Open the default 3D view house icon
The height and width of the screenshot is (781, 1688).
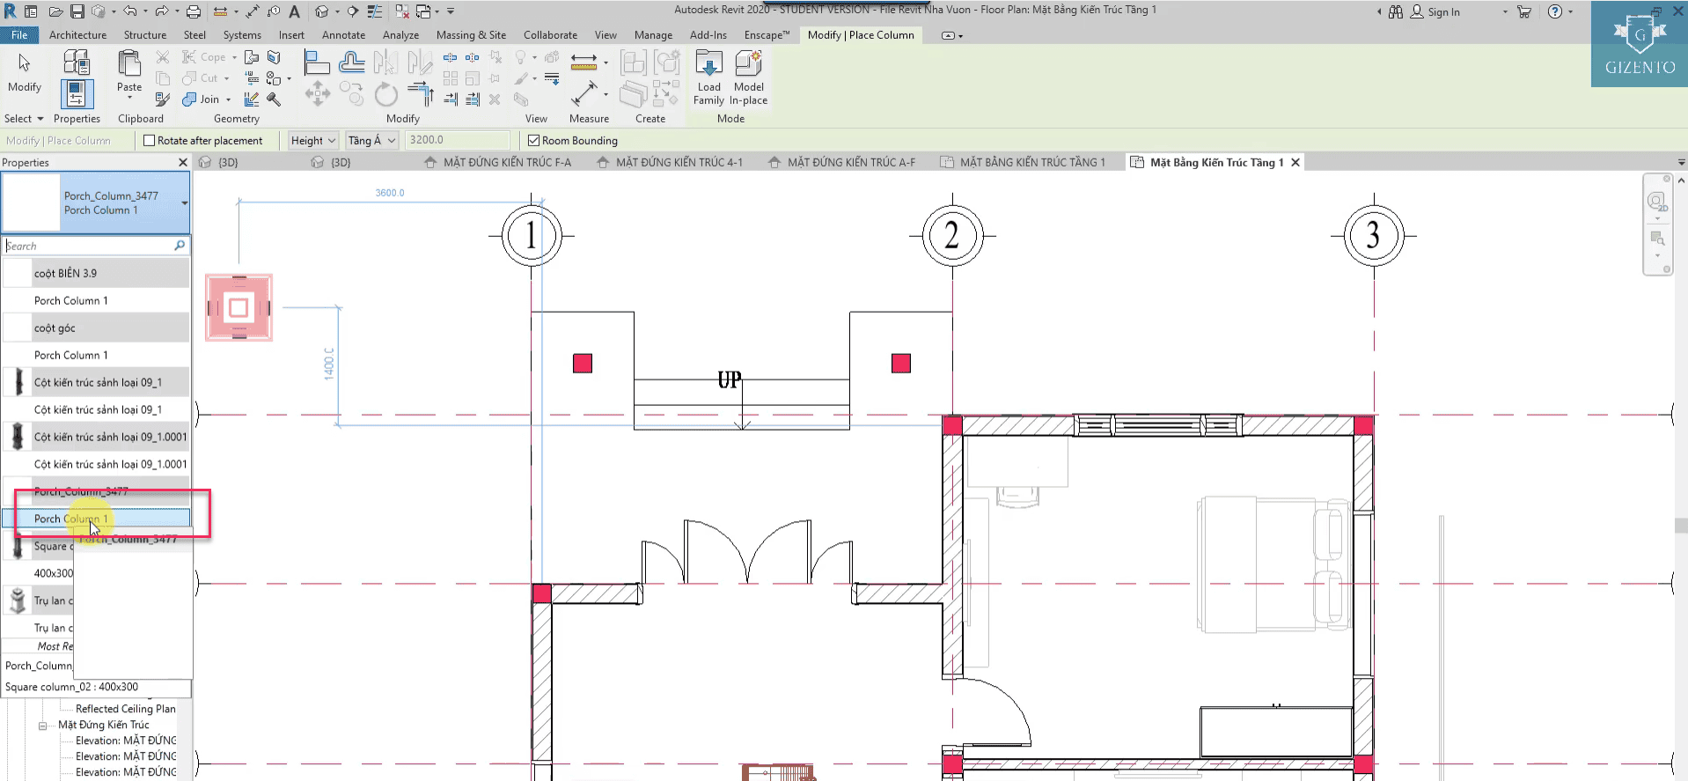click(322, 11)
